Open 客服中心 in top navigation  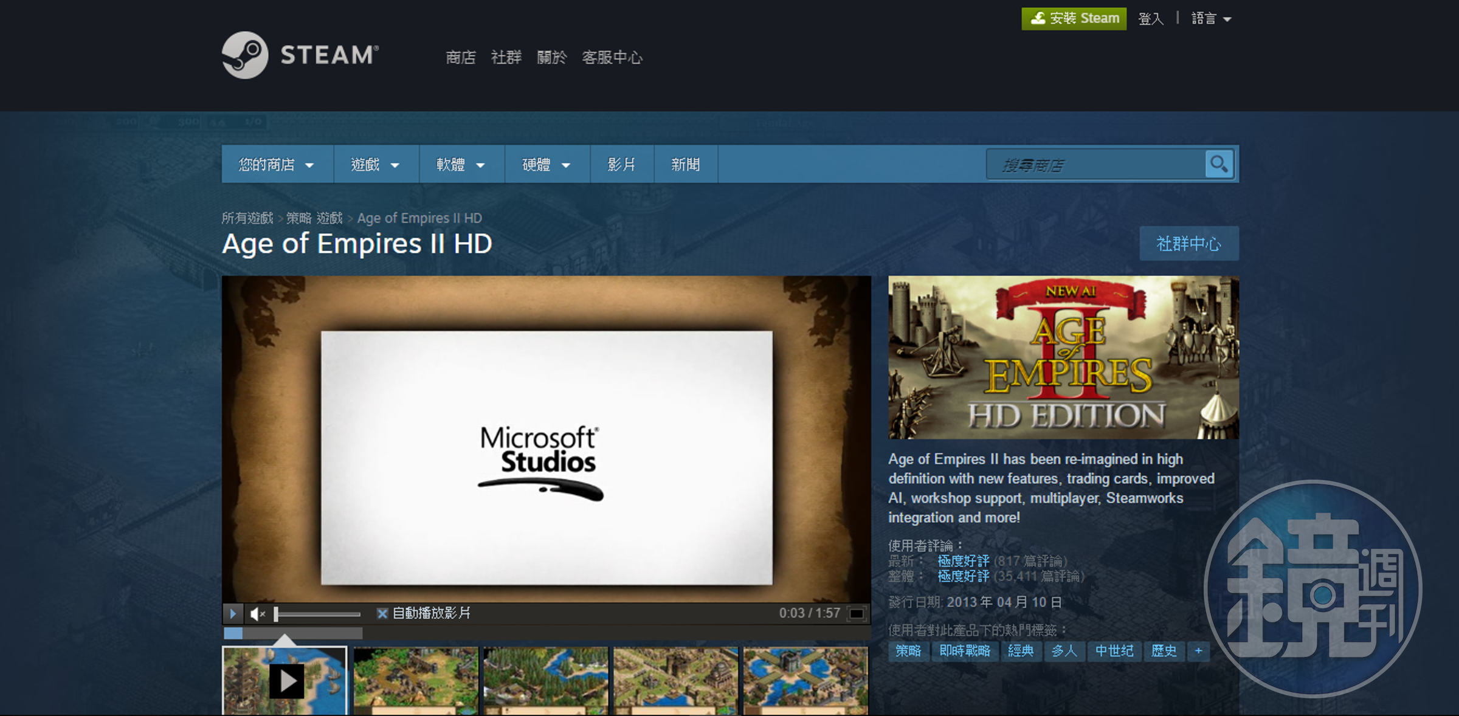click(x=612, y=57)
